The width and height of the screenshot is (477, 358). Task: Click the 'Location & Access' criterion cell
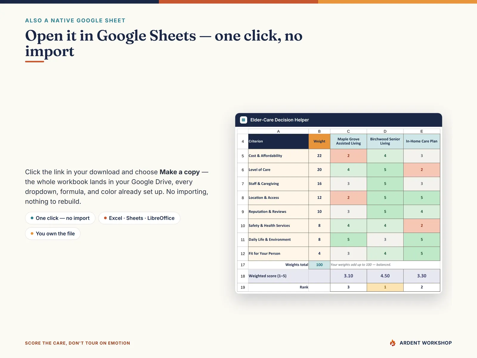(x=278, y=198)
